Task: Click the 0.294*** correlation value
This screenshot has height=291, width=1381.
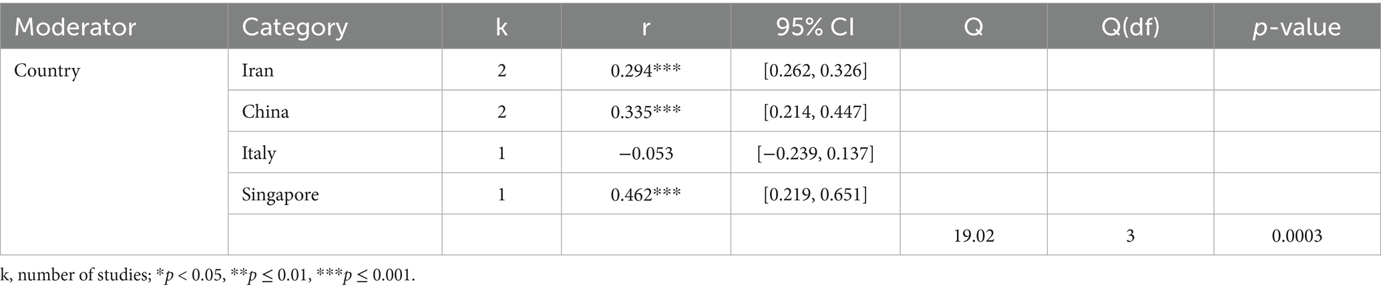Action: click(645, 71)
